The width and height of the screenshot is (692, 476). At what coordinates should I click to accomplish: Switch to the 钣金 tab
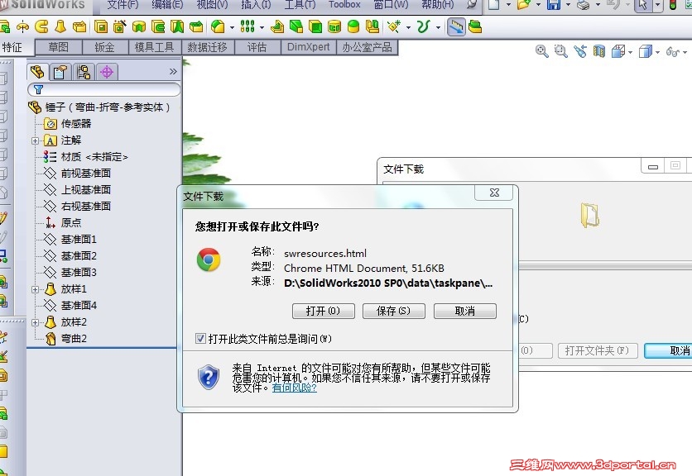[x=104, y=47]
